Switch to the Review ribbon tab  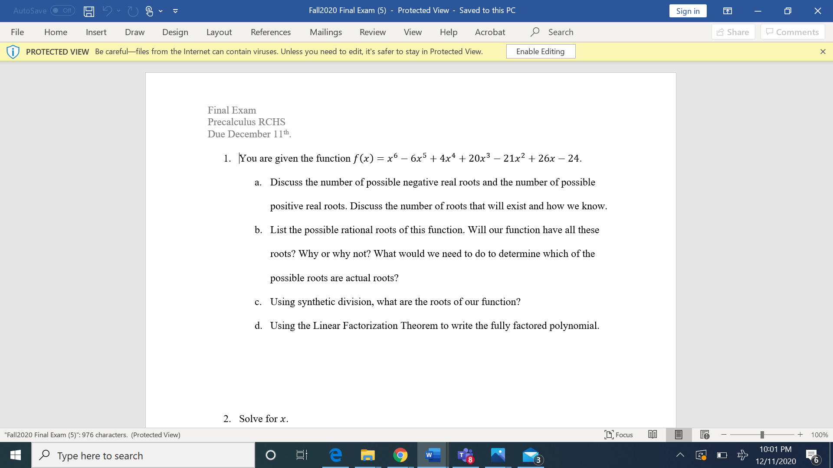click(372, 32)
